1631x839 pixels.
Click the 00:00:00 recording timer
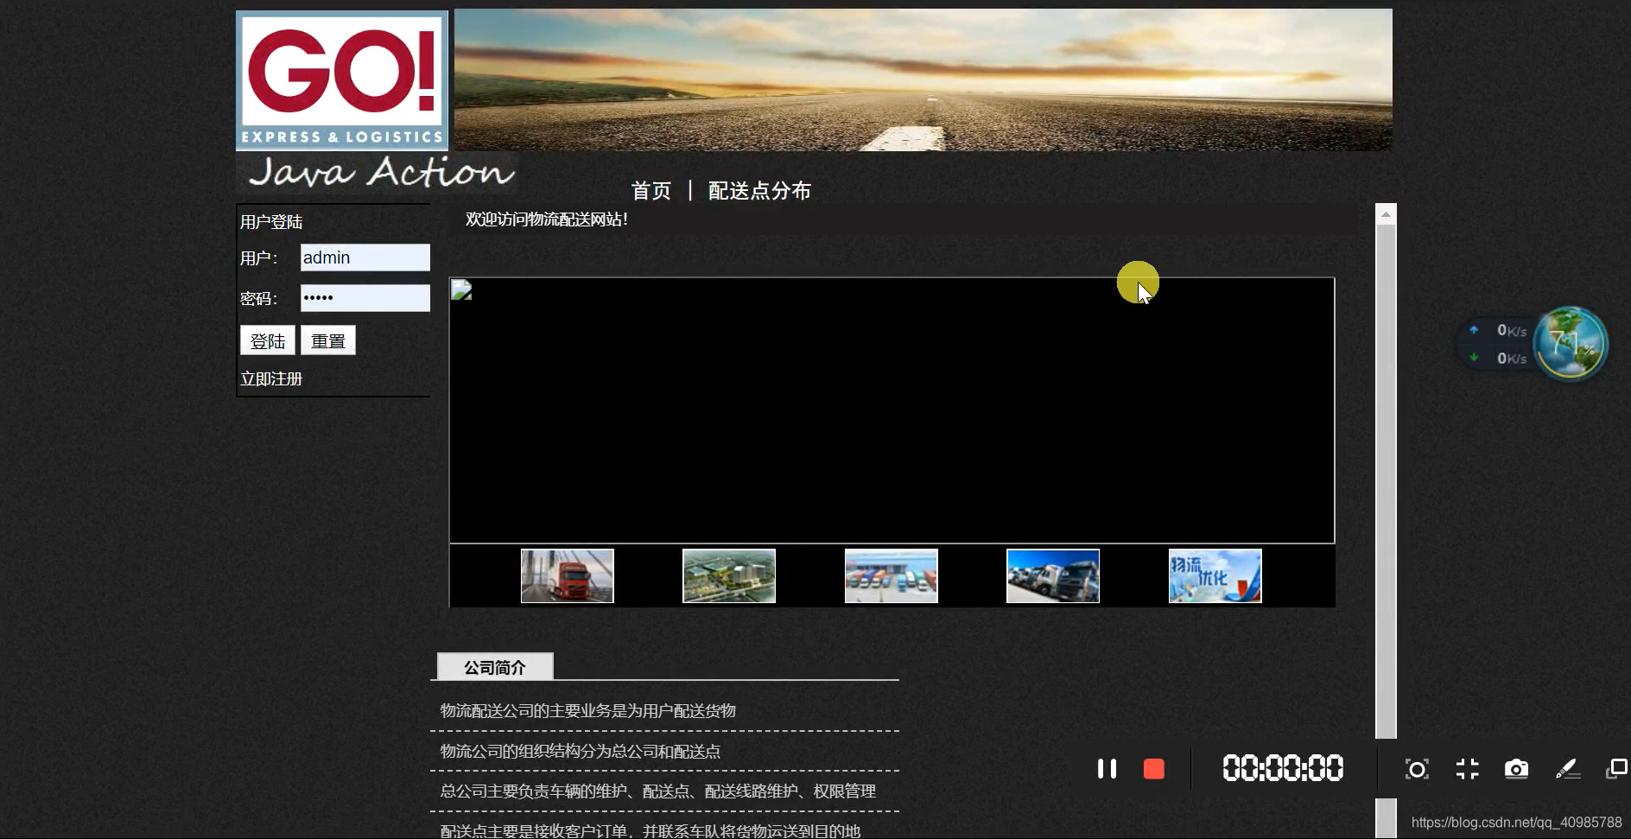point(1283,768)
